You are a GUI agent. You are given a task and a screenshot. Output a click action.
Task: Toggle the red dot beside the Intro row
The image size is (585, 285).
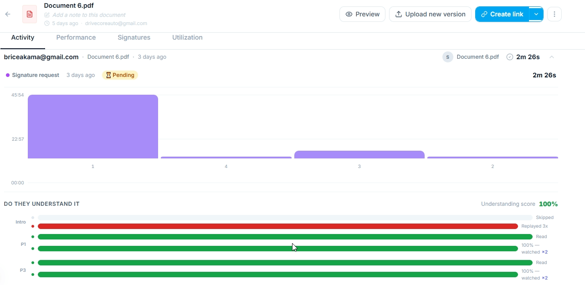click(x=32, y=226)
